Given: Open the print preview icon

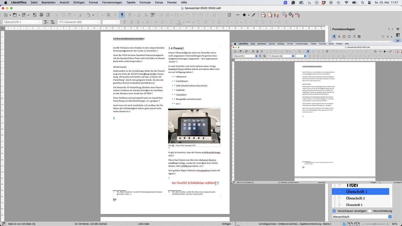Looking at the screenshot, I should (48, 15).
